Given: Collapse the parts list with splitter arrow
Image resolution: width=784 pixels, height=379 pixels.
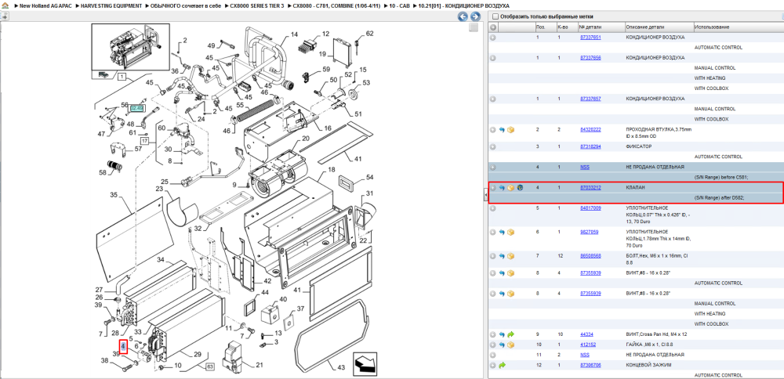Looking at the screenshot, I should coord(485,197).
